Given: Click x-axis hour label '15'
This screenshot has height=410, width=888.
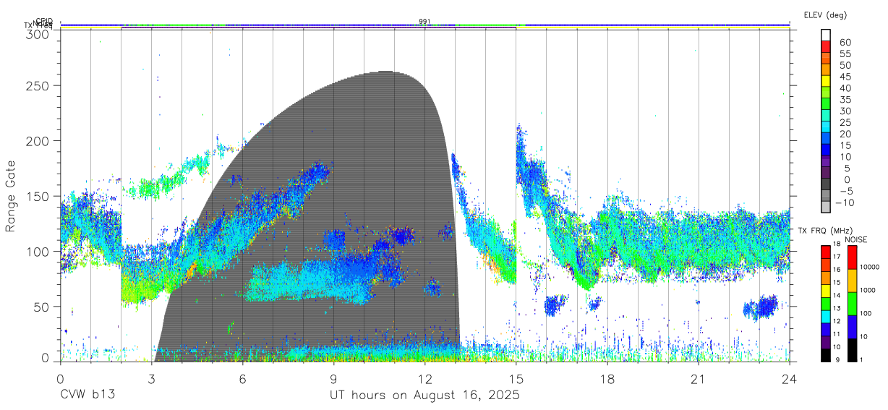Looking at the screenshot, I should 516,378.
